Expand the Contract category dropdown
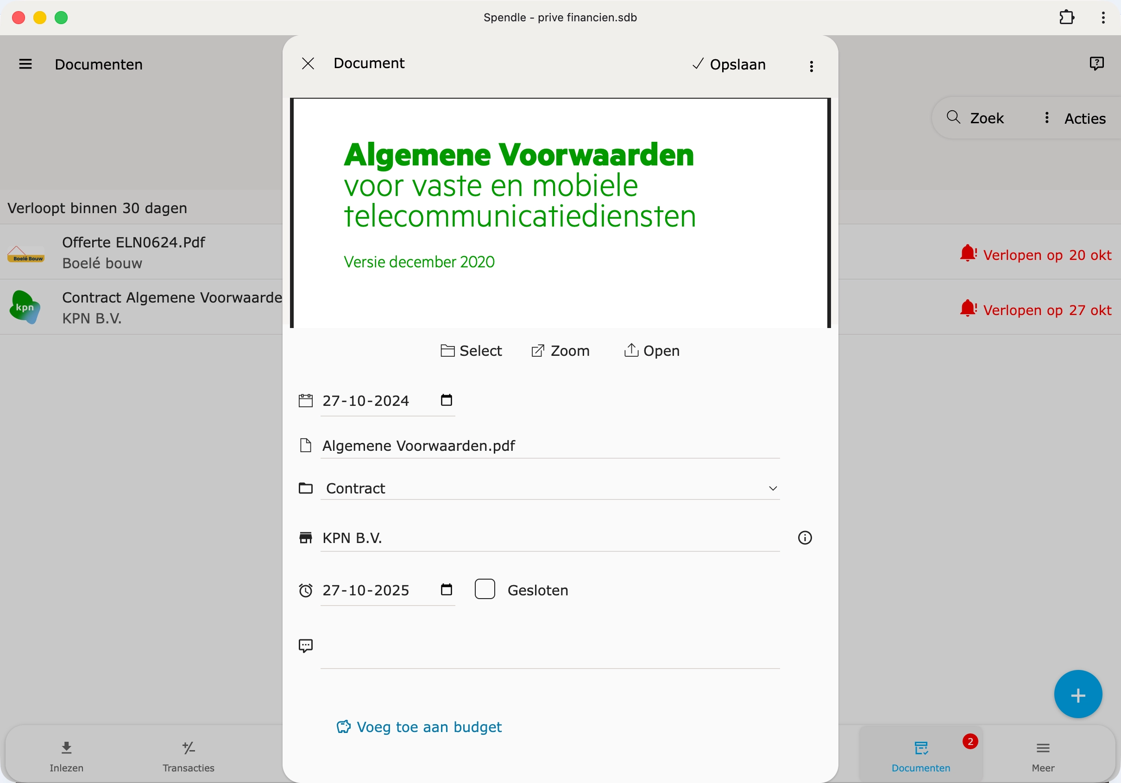 tap(772, 488)
